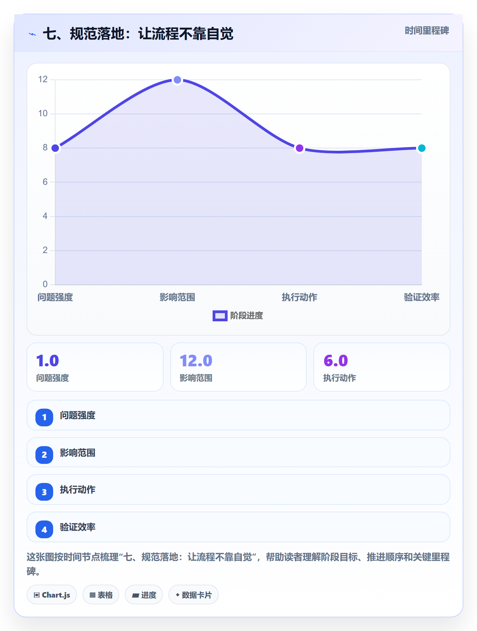477x631 pixels.
Task: Click the 6 tick on the y-axis
Action: coord(45,182)
